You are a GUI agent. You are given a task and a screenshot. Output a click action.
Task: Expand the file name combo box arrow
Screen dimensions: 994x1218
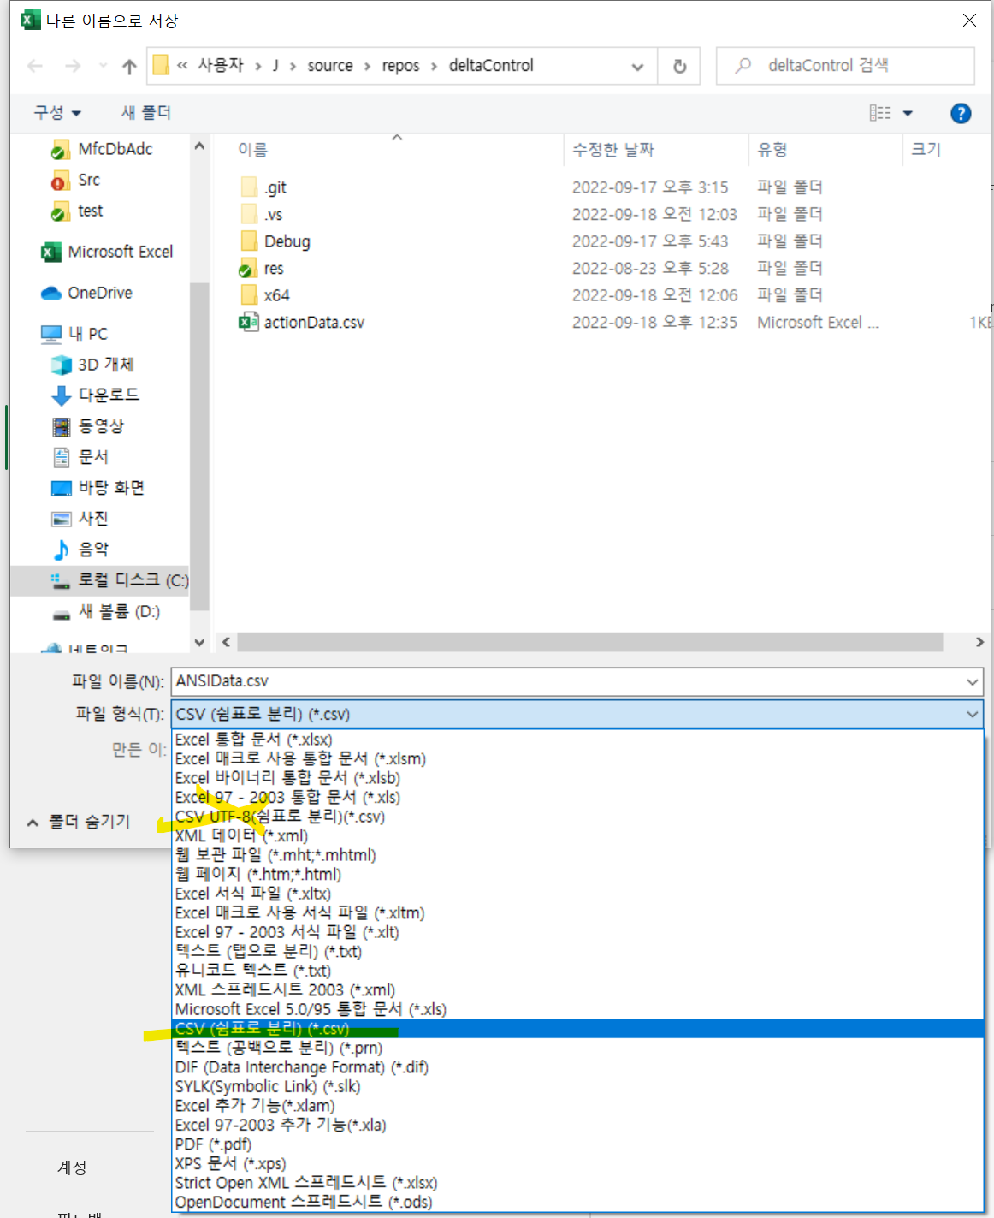click(x=972, y=682)
